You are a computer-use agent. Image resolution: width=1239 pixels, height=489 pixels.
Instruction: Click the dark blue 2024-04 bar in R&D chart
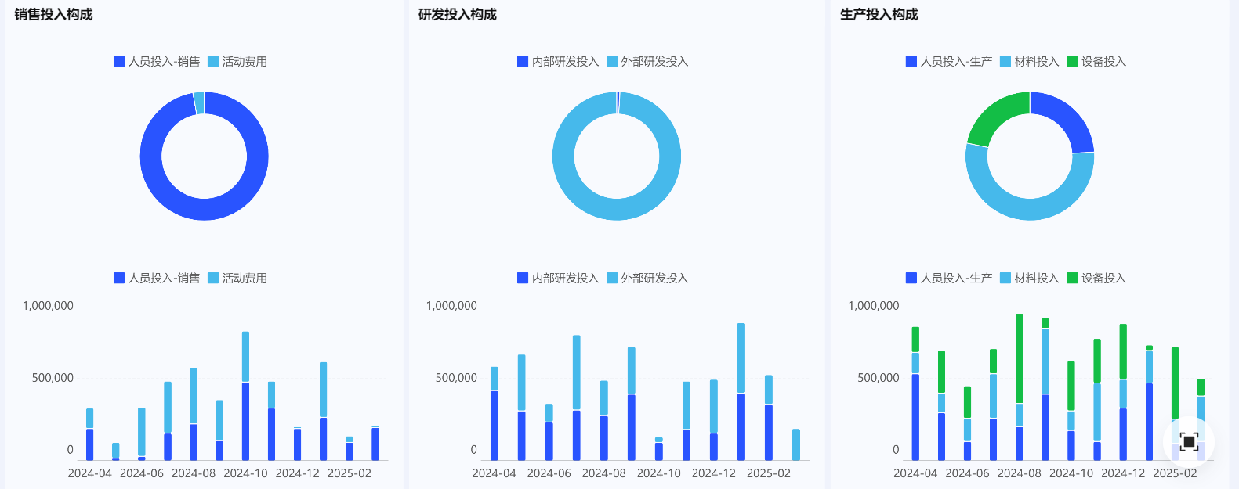pos(495,426)
